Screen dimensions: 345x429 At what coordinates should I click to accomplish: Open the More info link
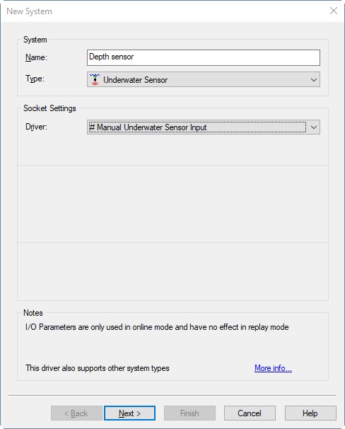coord(273,368)
